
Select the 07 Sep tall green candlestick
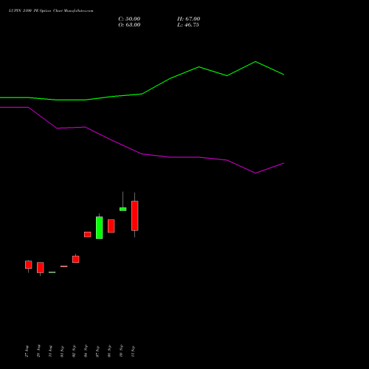pos(100,227)
